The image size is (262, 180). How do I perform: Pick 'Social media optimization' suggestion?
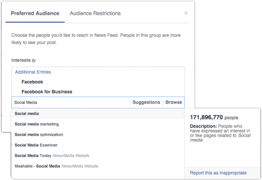pyautogui.click(x=98, y=135)
